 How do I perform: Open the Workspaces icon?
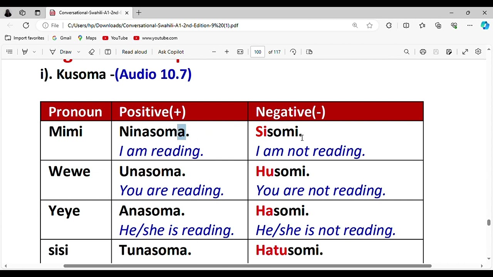tap(22, 13)
